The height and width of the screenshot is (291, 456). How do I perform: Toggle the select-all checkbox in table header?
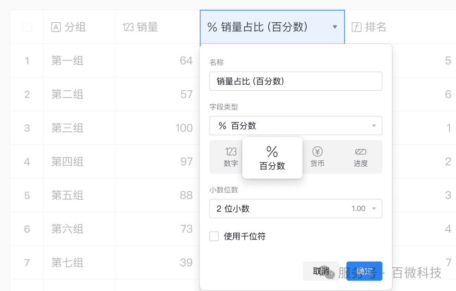point(27,27)
